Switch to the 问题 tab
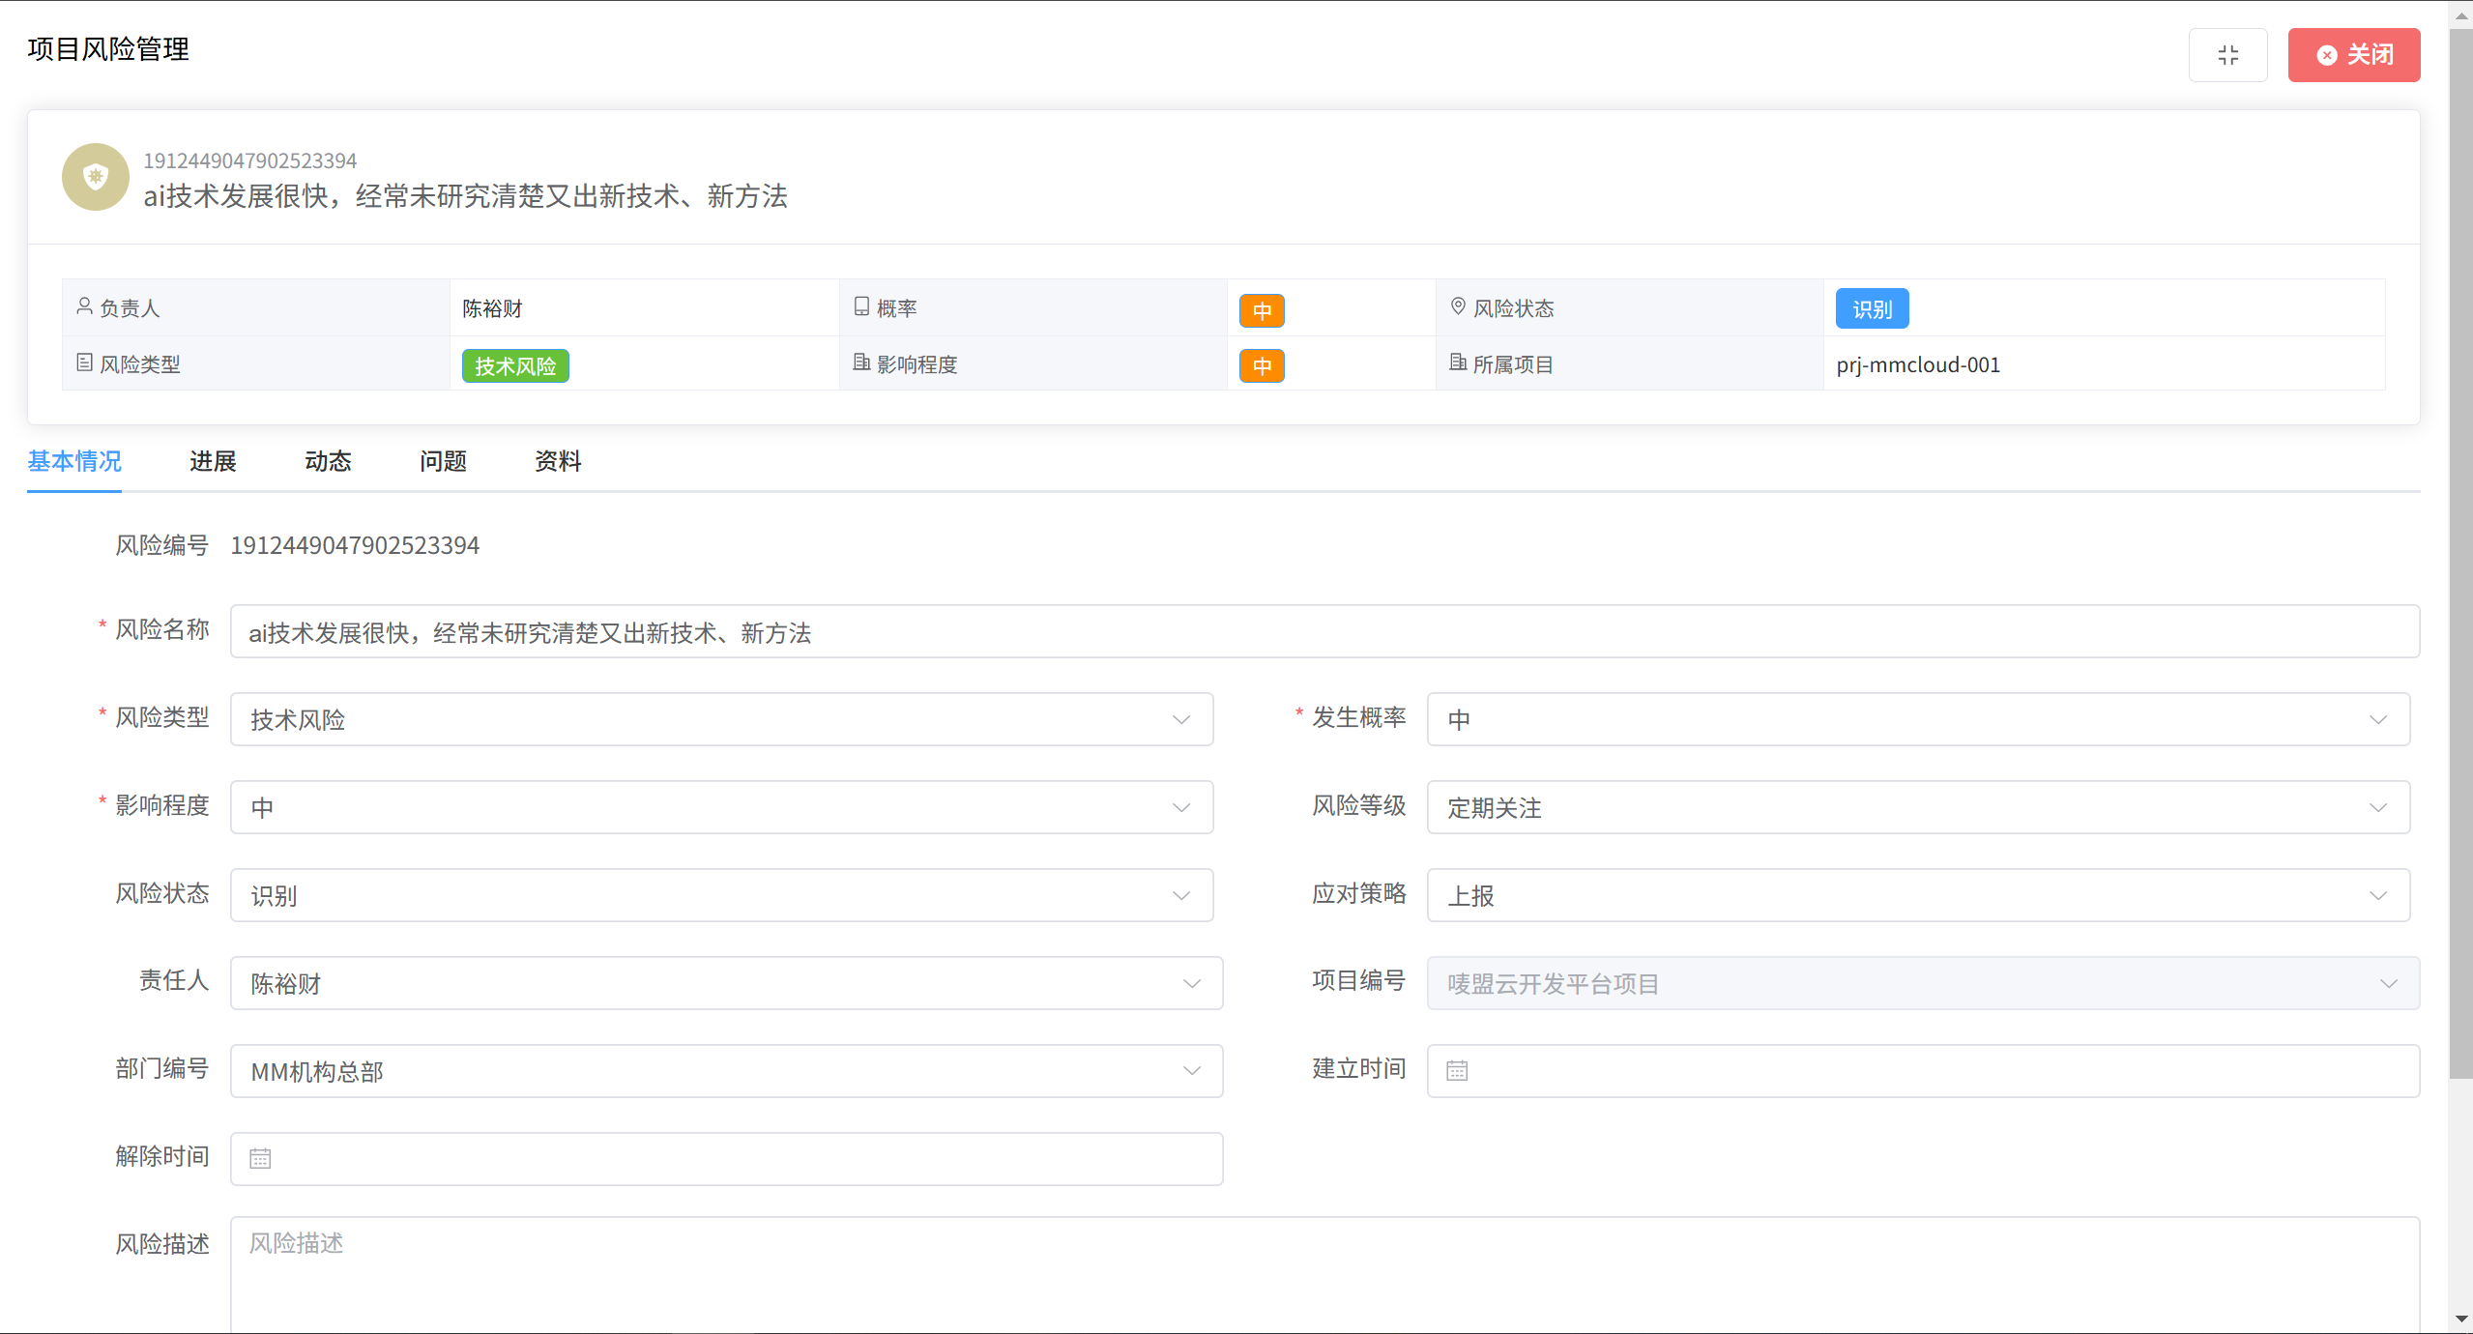 (443, 462)
